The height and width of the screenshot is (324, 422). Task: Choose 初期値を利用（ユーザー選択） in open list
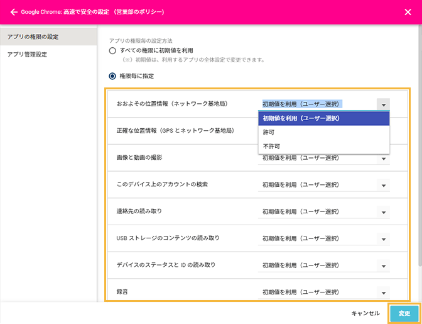tap(324, 118)
